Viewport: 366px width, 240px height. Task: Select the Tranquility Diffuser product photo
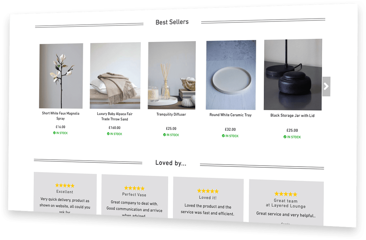pyautogui.click(x=172, y=75)
